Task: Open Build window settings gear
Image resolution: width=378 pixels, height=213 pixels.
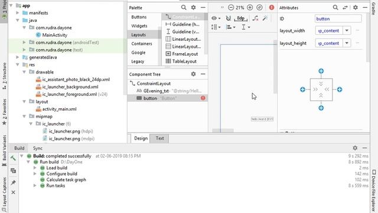Action: 355,148
